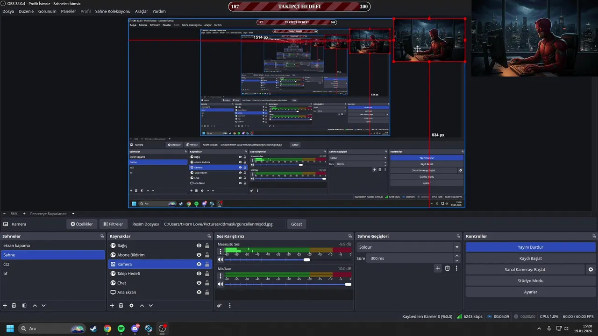The width and height of the screenshot is (598, 336).
Task: Open the Soldur transition dropdown
Action: coord(408,247)
